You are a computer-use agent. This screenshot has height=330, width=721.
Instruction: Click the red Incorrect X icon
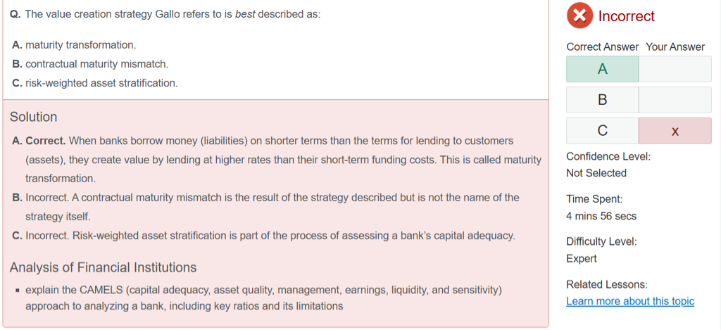pos(579,15)
